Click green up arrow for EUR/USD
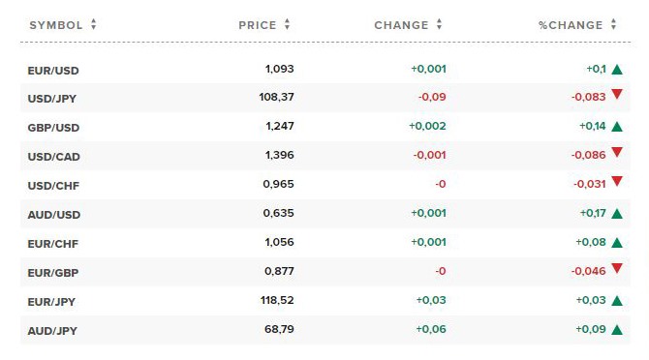 click(x=617, y=70)
